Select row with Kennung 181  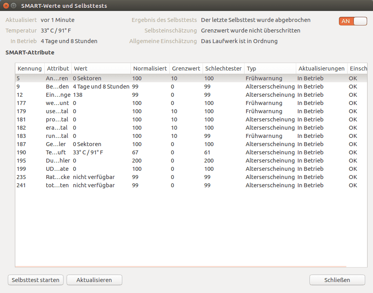click(x=191, y=119)
